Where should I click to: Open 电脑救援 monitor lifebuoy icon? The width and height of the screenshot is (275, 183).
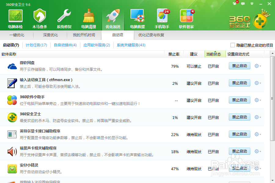(137, 16)
